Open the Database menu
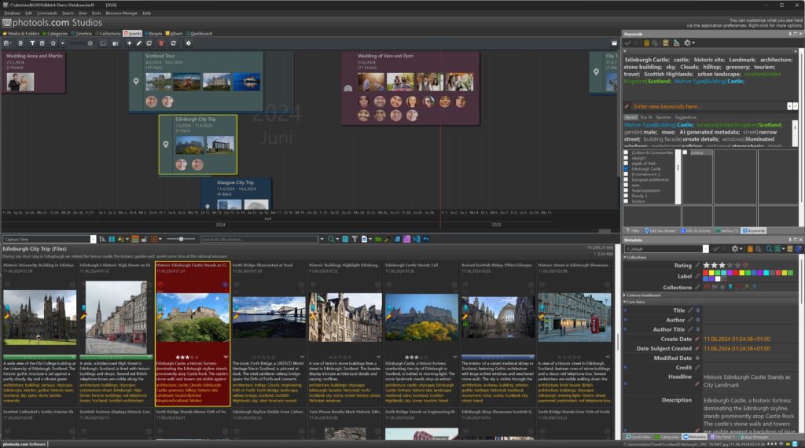This screenshot has height=448, width=805. pos(13,13)
